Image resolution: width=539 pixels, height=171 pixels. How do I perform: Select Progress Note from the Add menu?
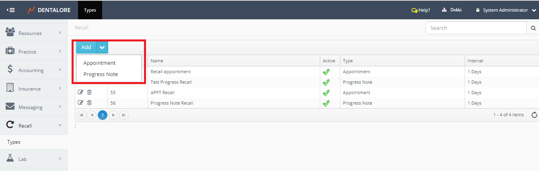click(x=101, y=74)
